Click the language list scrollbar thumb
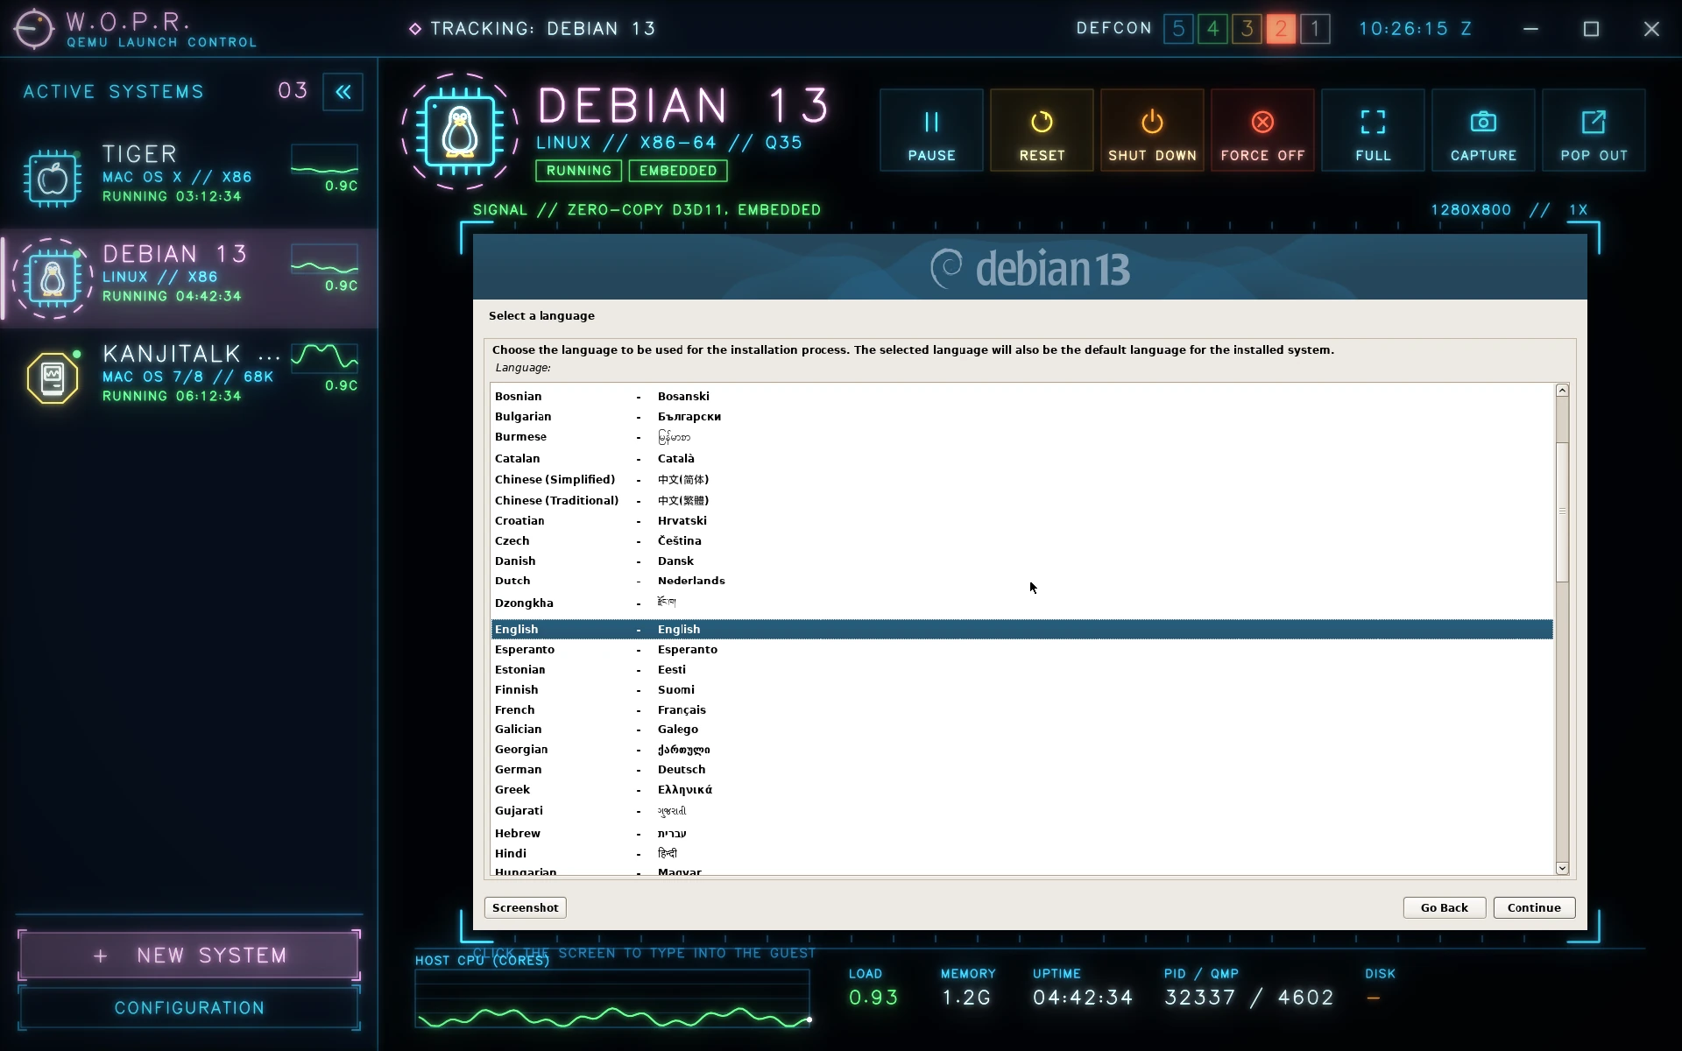The width and height of the screenshot is (1682, 1051). coord(1561,512)
